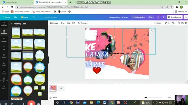Click the Copy style paint roller icon
Image resolution: width=188 pixels, height=105 pixels.
point(166,23)
